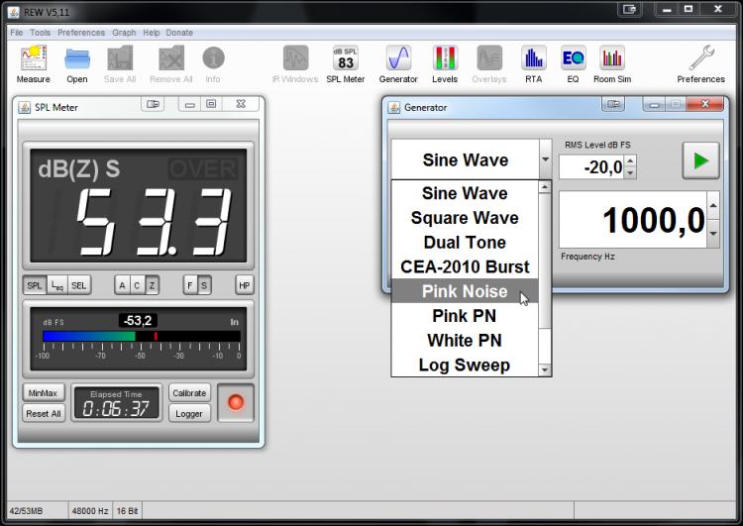Screen dimensions: 743x526
Task: Click the 53.3 SPL reading display
Action: coord(139,205)
